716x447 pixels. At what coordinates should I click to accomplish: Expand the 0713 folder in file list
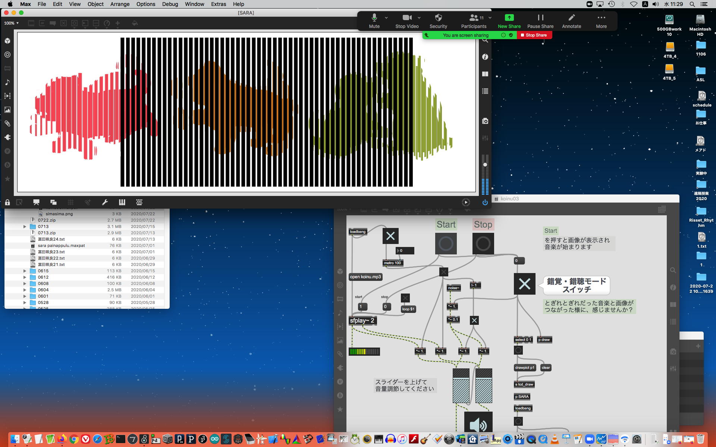[x=25, y=226]
